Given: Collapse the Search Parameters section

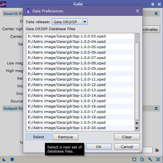Looking at the screenshot, I should [156, 13].
